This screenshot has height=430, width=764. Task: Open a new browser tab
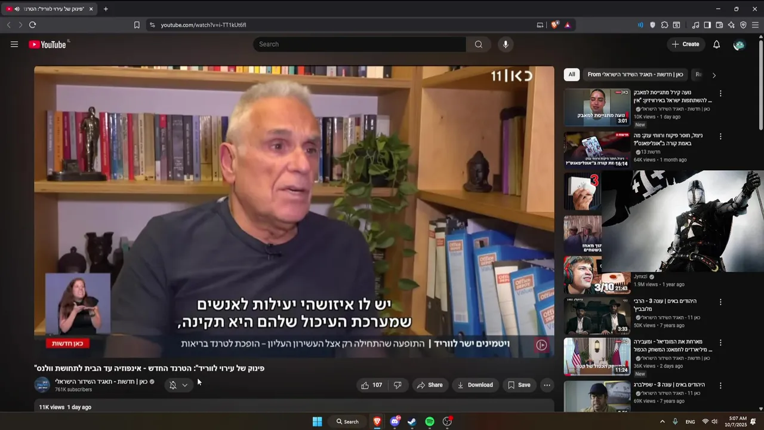[x=106, y=9]
